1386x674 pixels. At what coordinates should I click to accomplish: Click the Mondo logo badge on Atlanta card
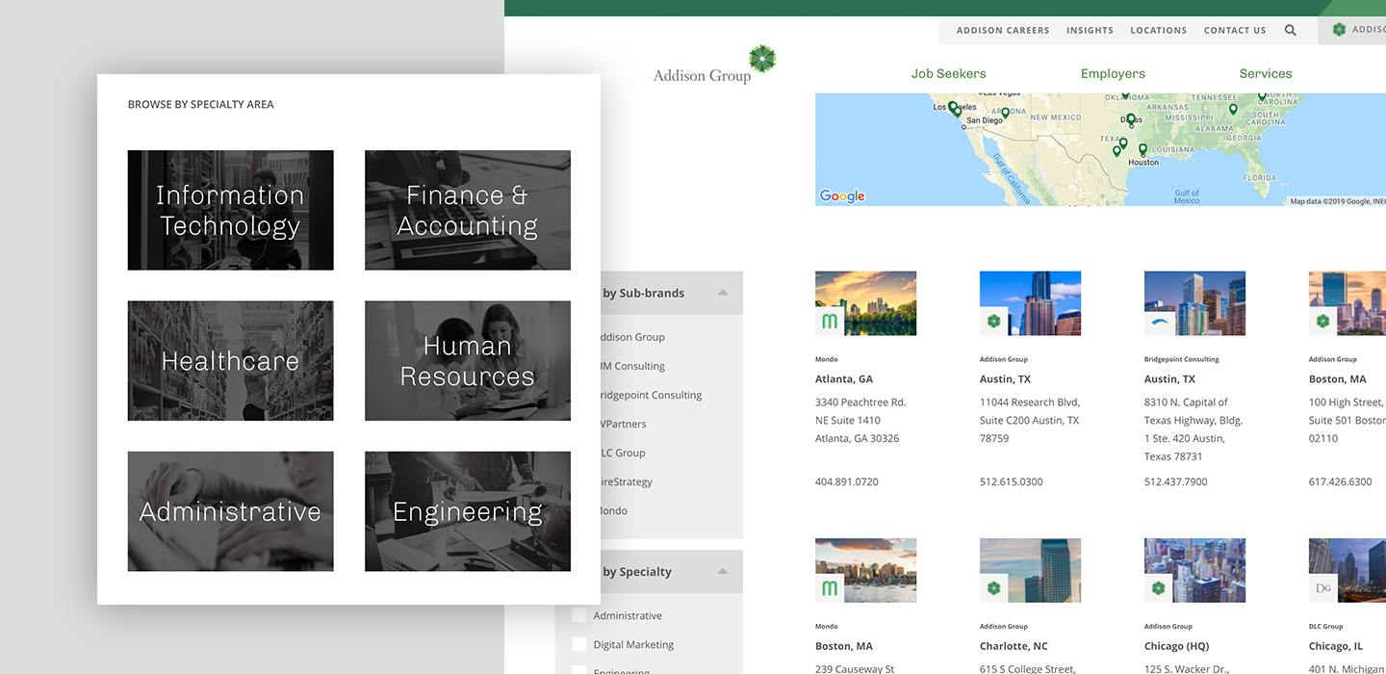(829, 322)
